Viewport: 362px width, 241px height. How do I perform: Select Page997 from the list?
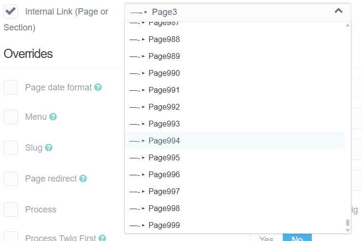click(x=234, y=191)
